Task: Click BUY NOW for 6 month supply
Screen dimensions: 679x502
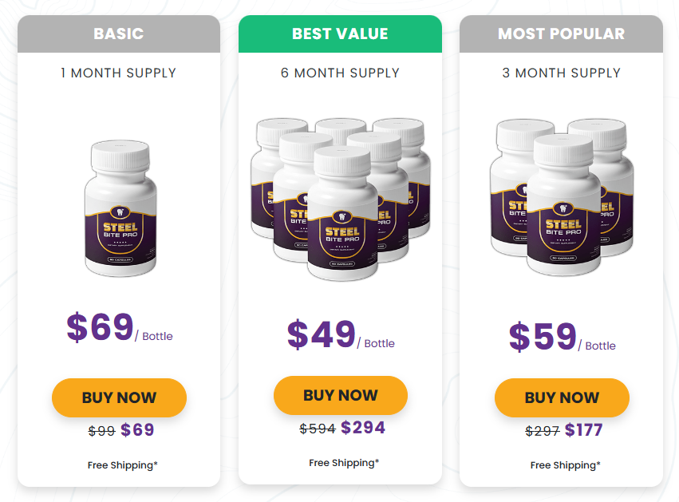Action: coord(340,395)
